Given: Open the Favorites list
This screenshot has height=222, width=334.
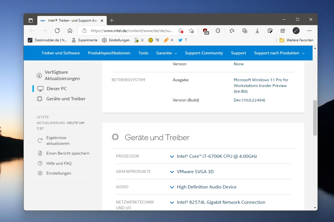Looking at the screenshot, I should click(232, 31).
